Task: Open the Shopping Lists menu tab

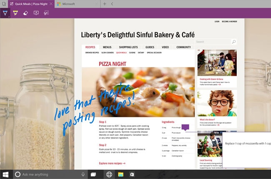Action: click(128, 47)
